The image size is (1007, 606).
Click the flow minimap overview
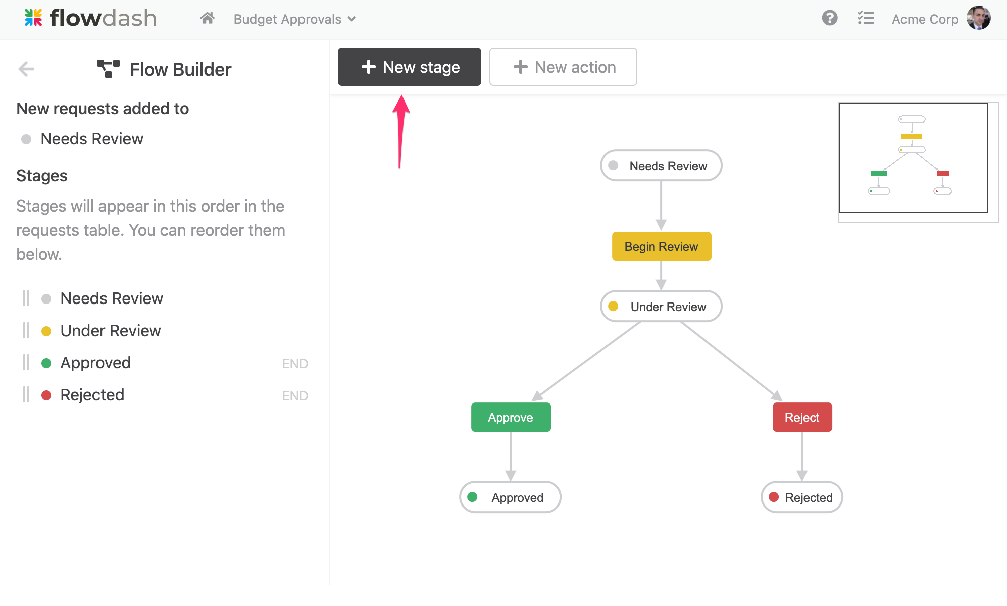[x=918, y=162]
